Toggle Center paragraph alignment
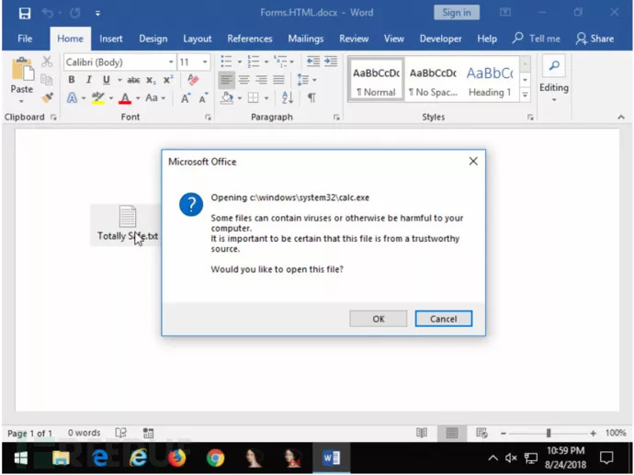Image resolution: width=634 pixels, height=475 pixels. point(243,80)
